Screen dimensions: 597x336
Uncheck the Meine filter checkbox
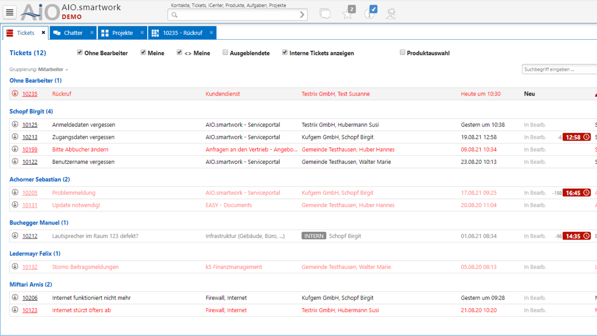point(143,52)
